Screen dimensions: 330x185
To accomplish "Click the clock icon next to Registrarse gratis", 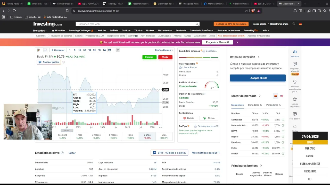I will pos(294,24).
